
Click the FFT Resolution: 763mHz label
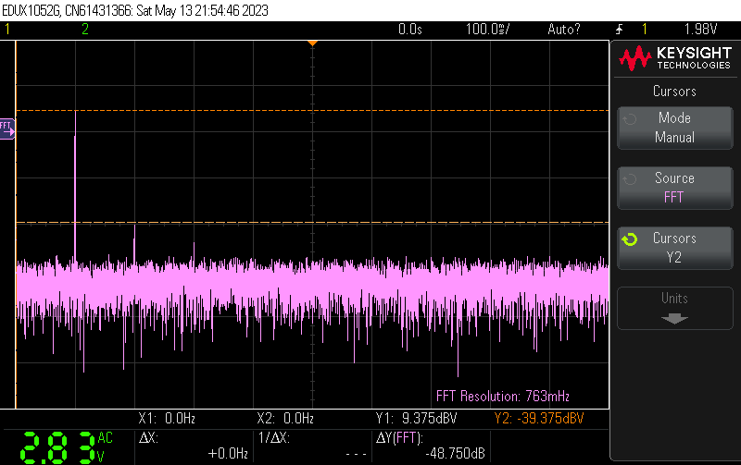502,397
